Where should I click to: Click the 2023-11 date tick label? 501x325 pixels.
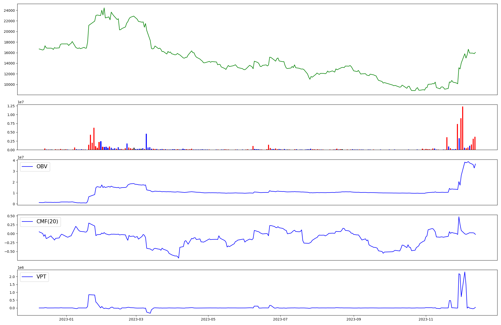(426, 319)
